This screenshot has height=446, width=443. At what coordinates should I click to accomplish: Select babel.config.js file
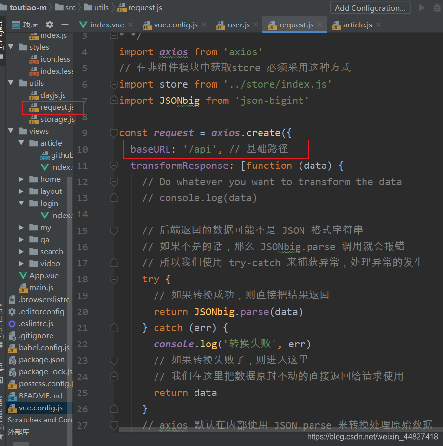tap(39, 347)
